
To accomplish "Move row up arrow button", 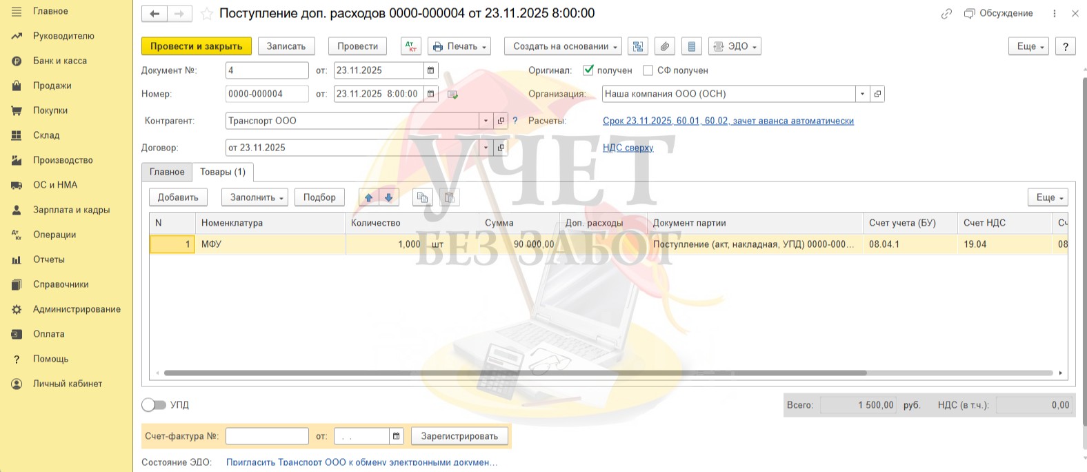I will click(368, 197).
